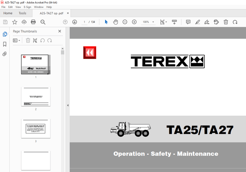Select the partially visible page 4 thumbnail
The image size is (246, 172).
[x=36, y=160]
